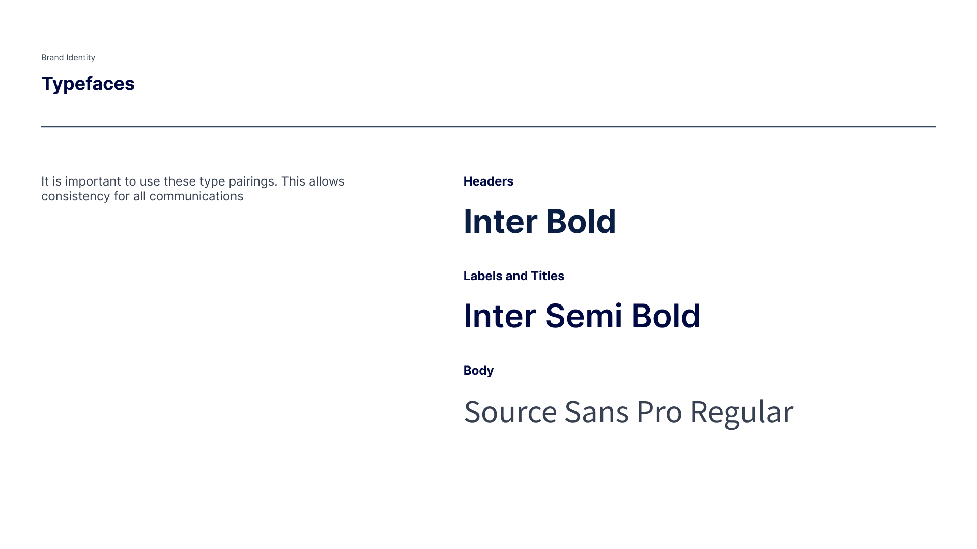Click the Labels and Titles label
Screen dimensions: 977x549
514,276
